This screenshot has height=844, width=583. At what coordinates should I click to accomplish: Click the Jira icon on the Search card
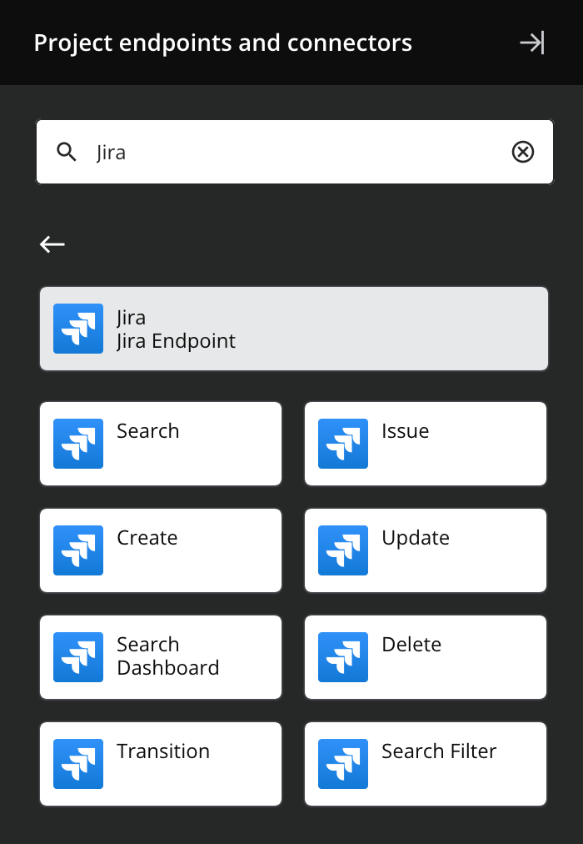pyautogui.click(x=78, y=444)
